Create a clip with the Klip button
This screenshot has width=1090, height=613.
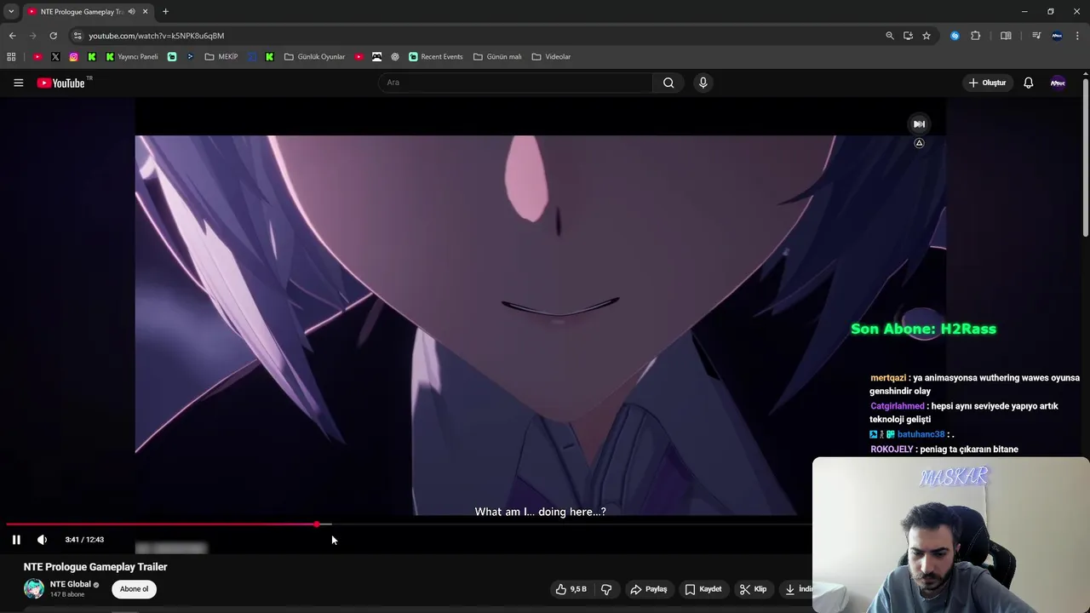(753, 589)
